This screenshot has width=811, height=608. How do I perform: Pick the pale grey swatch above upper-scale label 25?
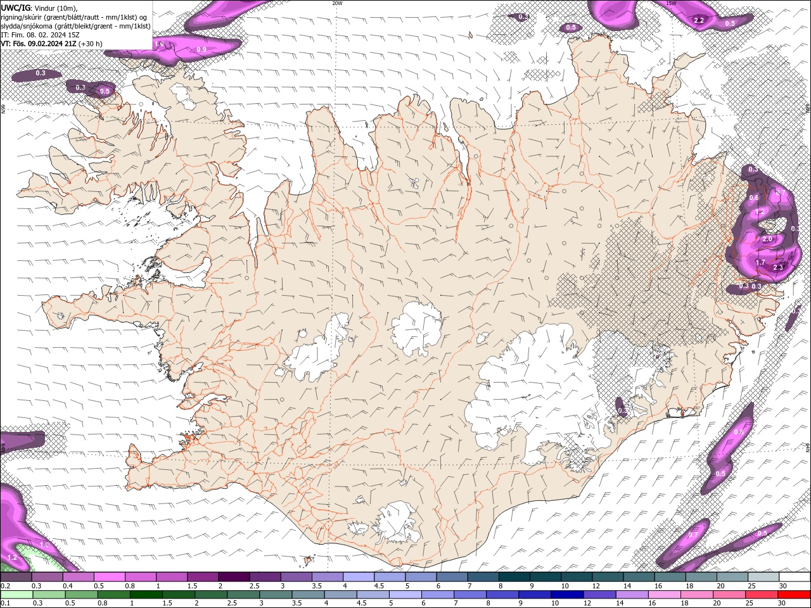click(x=763, y=577)
